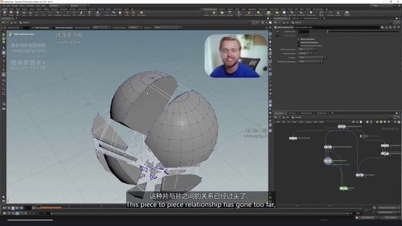This screenshot has height=226, width=402.
Task: Open the Add menu in network editor
Action: point(278,122)
